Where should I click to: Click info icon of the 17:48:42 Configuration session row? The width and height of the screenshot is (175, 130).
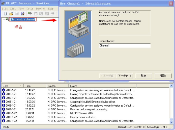[4, 90]
